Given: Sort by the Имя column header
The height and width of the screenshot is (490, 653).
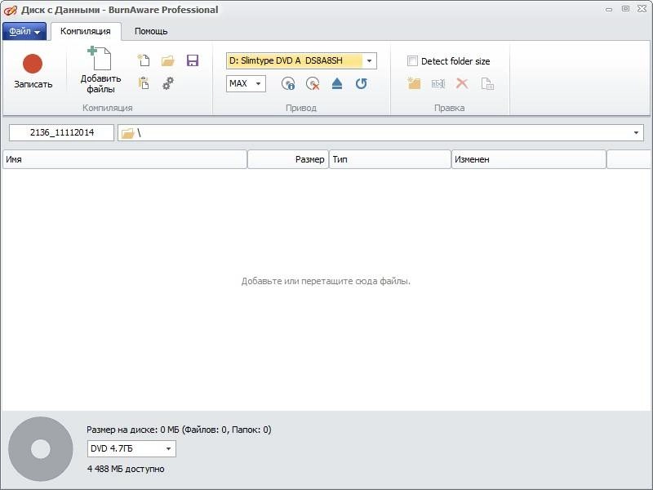Looking at the screenshot, I should tap(125, 159).
